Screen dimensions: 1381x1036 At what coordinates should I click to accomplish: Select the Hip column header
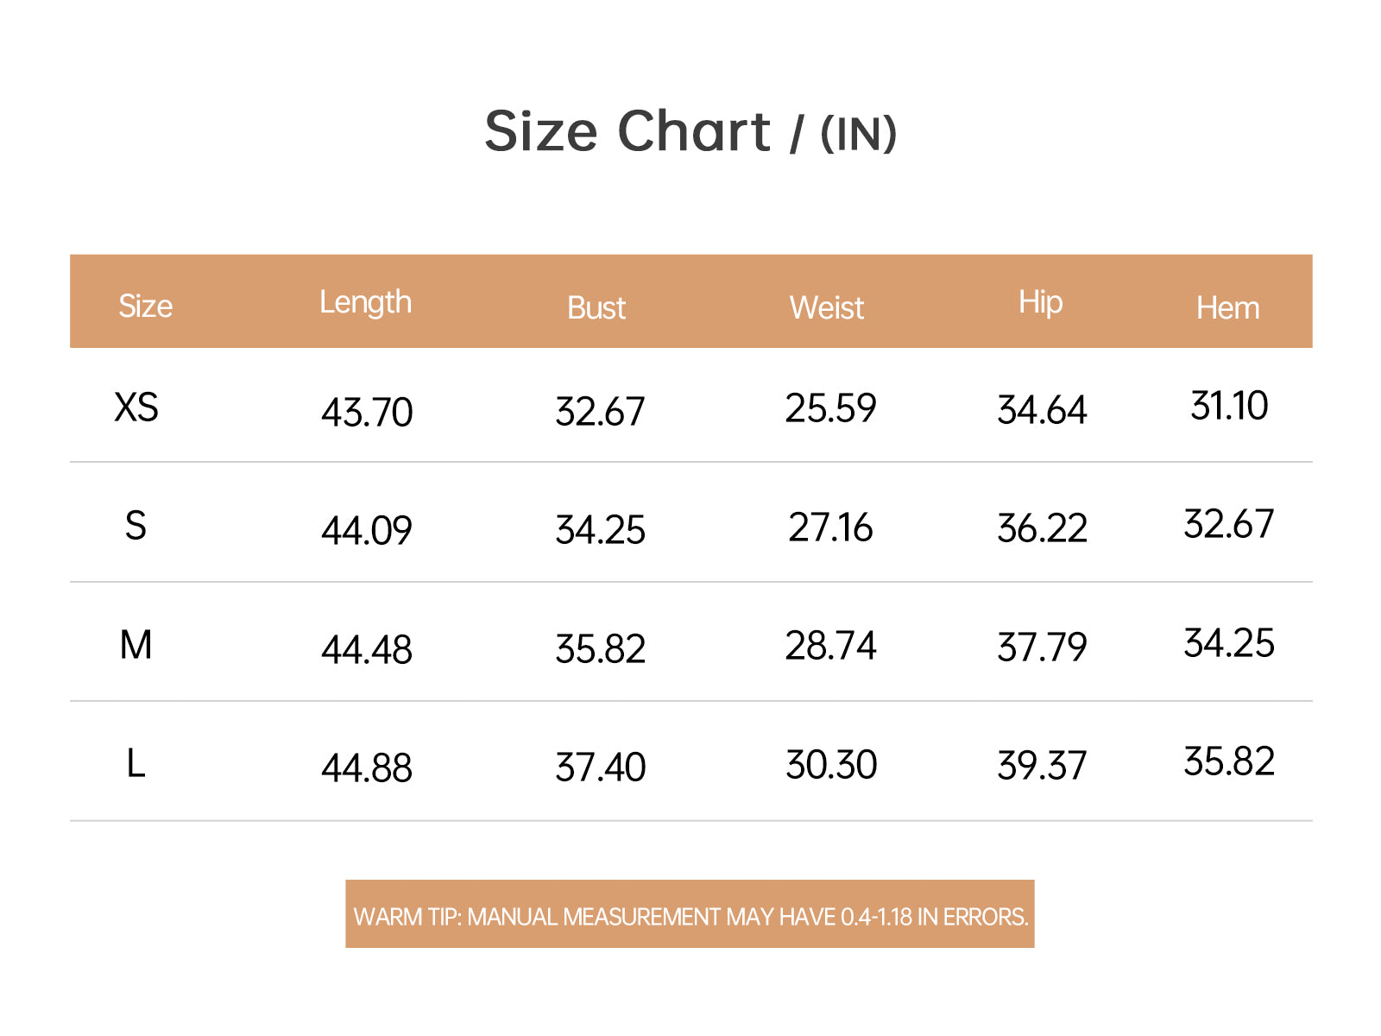(1041, 303)
